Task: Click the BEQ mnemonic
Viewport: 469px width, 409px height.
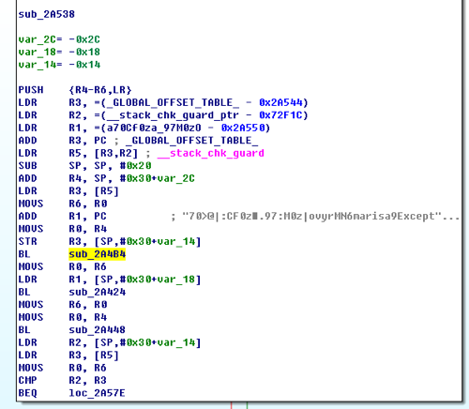Action: coord(28,393)
